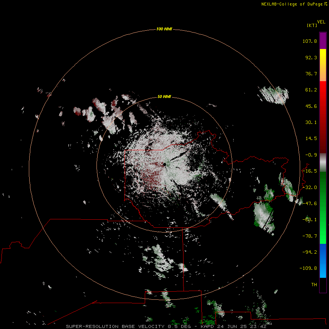The image size is (329, 329).
Task: Click the VEL legend title
Action: (x=321, y=22)
